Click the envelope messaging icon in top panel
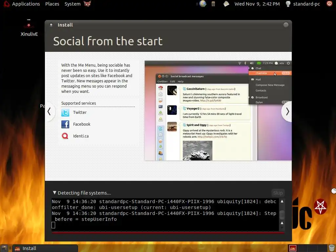This screenshot has width=336, height=252. tap(226, 4)
